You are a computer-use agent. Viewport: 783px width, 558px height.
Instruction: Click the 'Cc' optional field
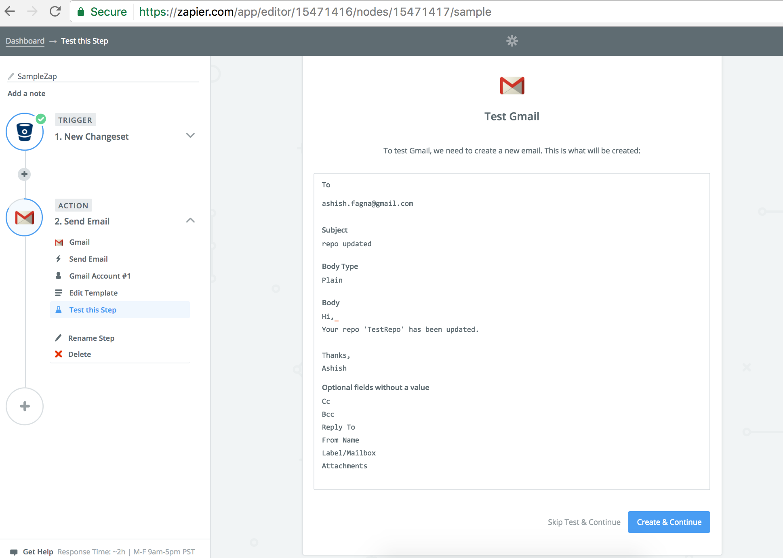click(326, 401)
